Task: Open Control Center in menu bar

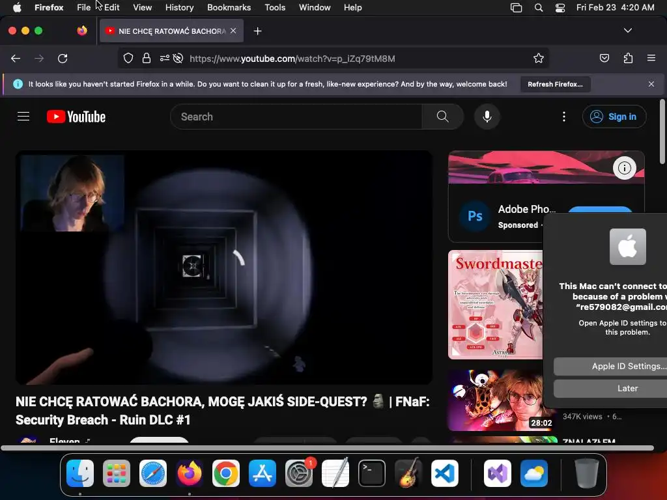Action: click(560, 8)
